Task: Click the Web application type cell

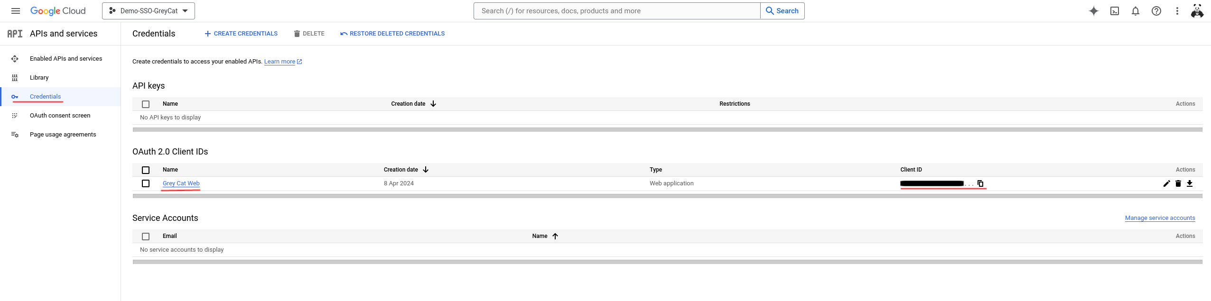Action: (x=671, y=183)
